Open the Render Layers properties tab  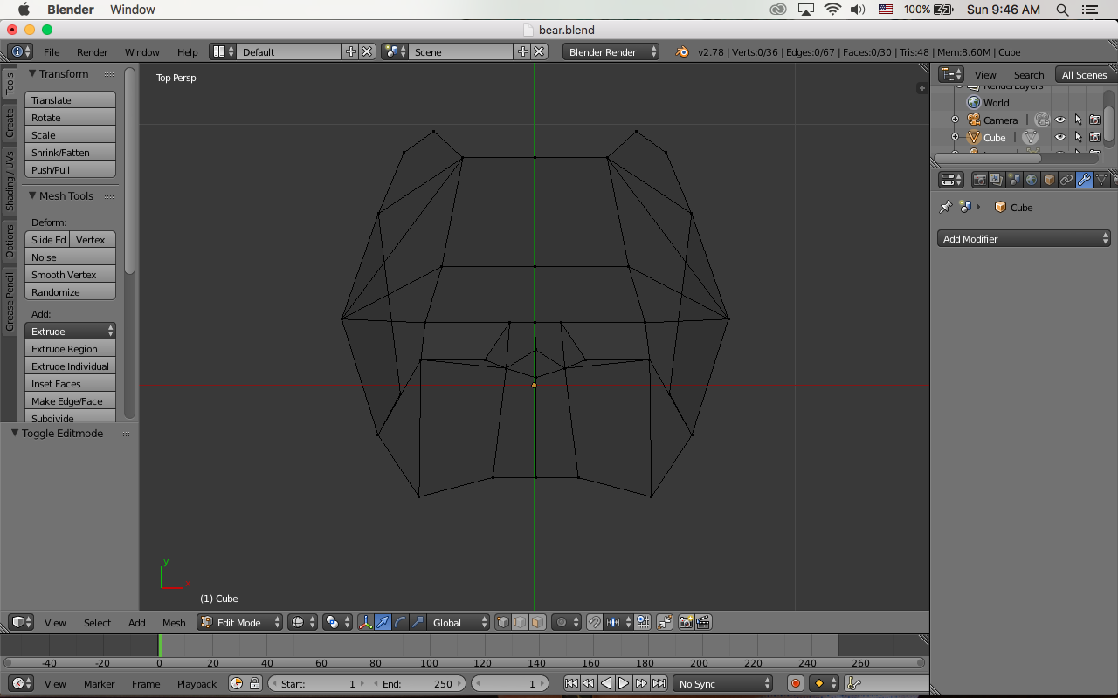(997, 180)
